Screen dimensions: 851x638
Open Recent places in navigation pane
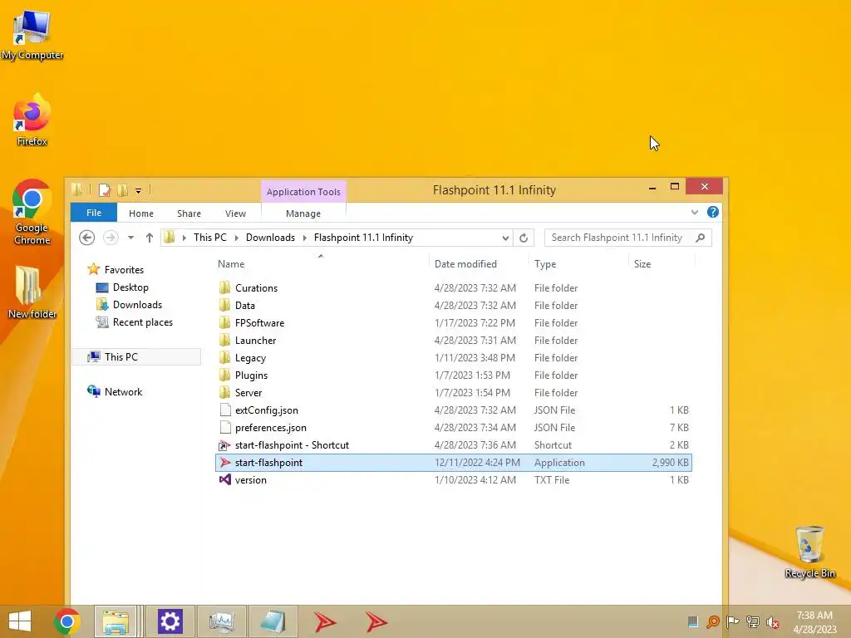coord(143,321)
